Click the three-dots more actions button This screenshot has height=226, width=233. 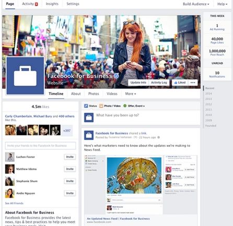[193, 82]
